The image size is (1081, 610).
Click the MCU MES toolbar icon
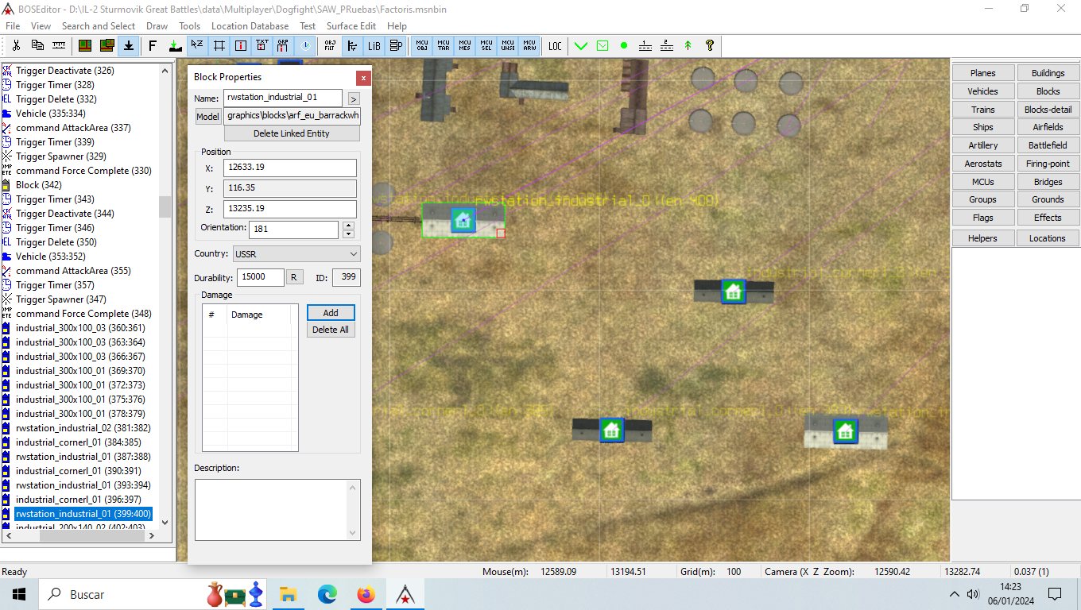[465, 45]
